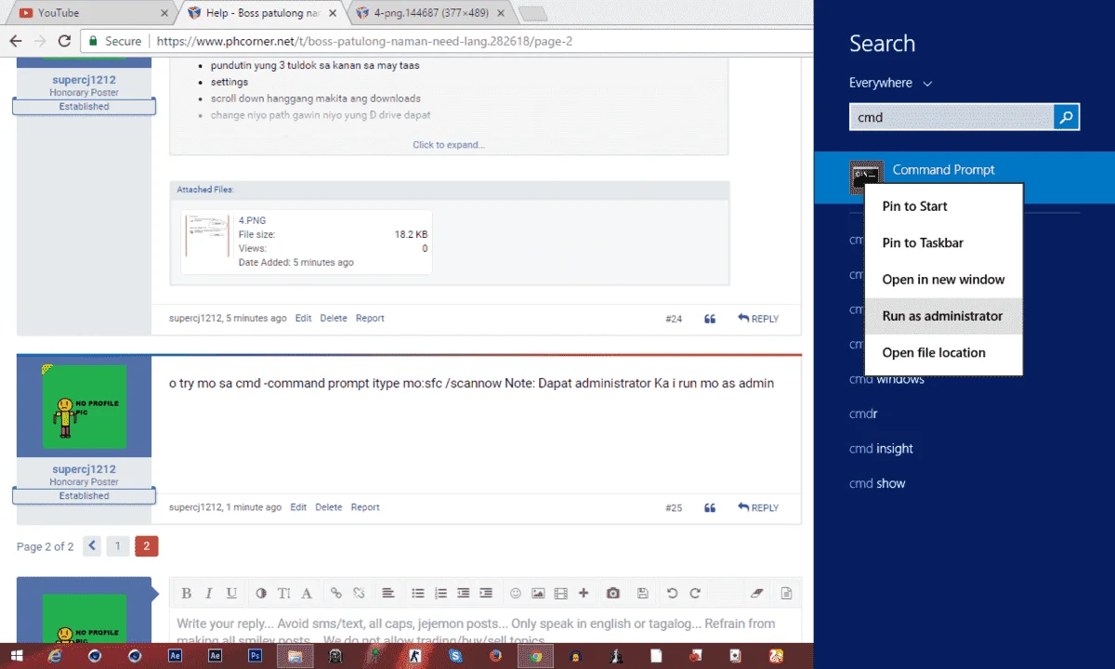Screen dimensions: 1115x669
Task: Quote post #25 with the quote icon
Action: coord(710,508)
